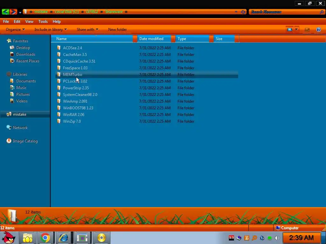Open the Help menu
Viewport: 326px width, 244px height.
[x=57, y=21]
